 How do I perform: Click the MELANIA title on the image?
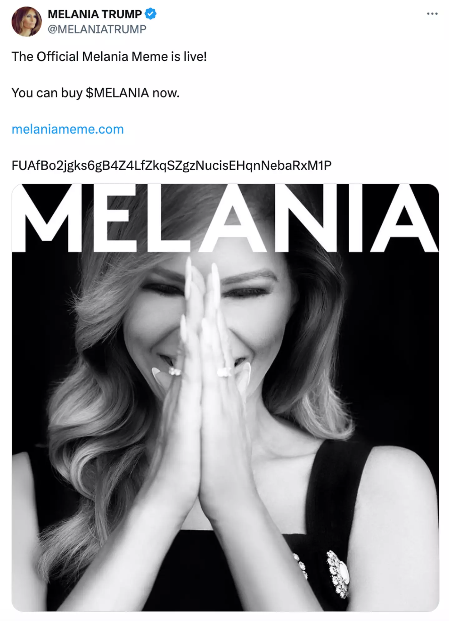[x=223, y=222]
